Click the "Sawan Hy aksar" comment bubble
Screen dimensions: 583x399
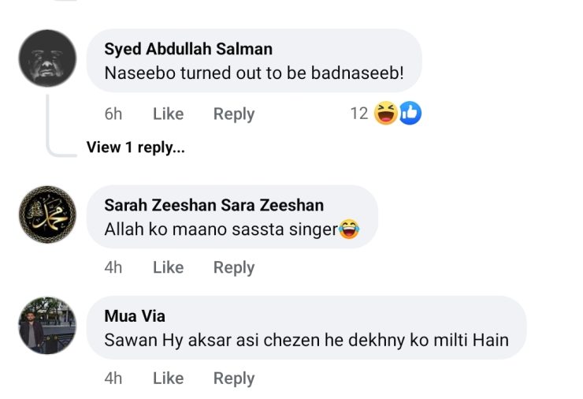pyautogui.click(x=306, y=341)
